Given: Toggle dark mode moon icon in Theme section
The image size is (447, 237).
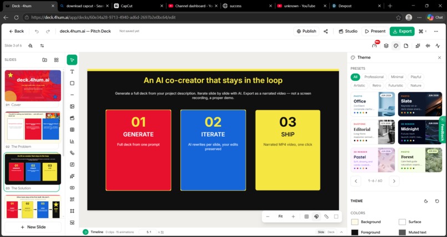Looking at the screenshot, I should click(426, 201).
